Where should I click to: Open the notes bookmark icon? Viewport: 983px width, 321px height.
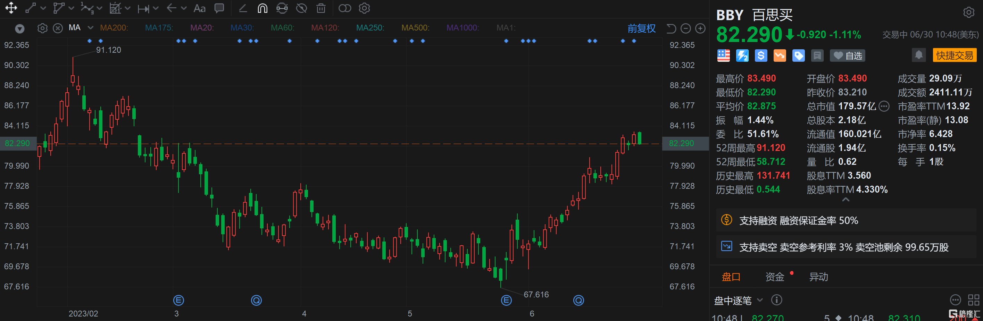pyautogui.click(x=817, y=56)
